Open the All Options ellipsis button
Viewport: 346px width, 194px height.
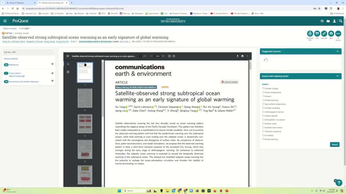pos(338,33)
